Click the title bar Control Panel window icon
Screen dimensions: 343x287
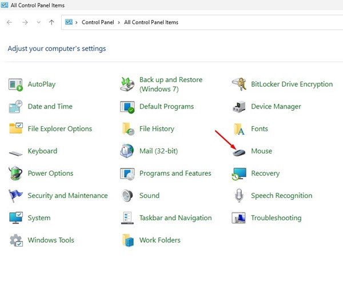tap(5, 5)
